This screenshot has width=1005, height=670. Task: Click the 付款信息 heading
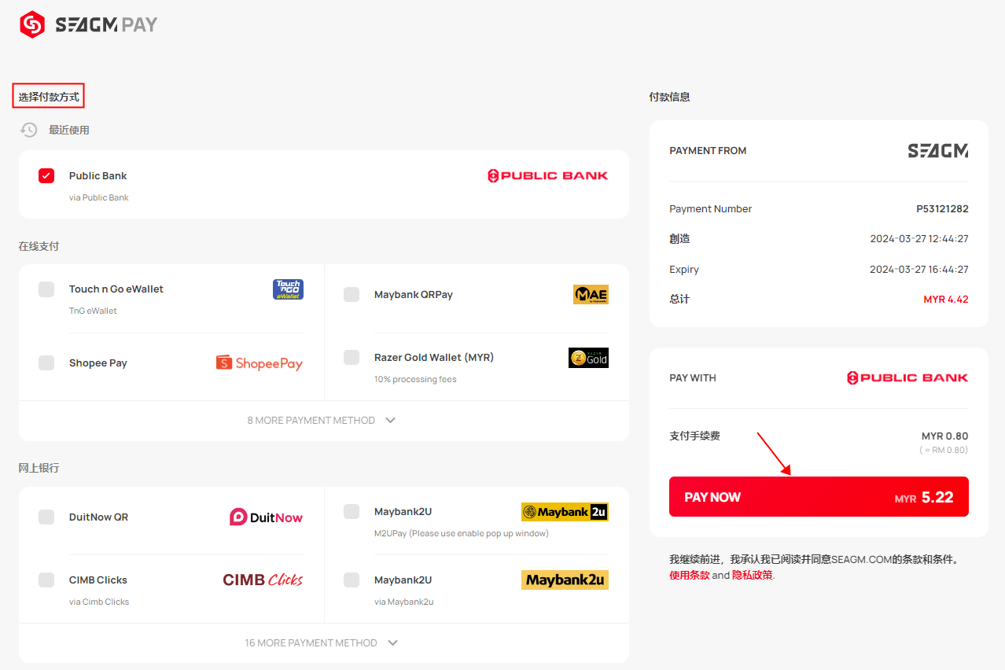pyautogui.click(x=669, y=98)
